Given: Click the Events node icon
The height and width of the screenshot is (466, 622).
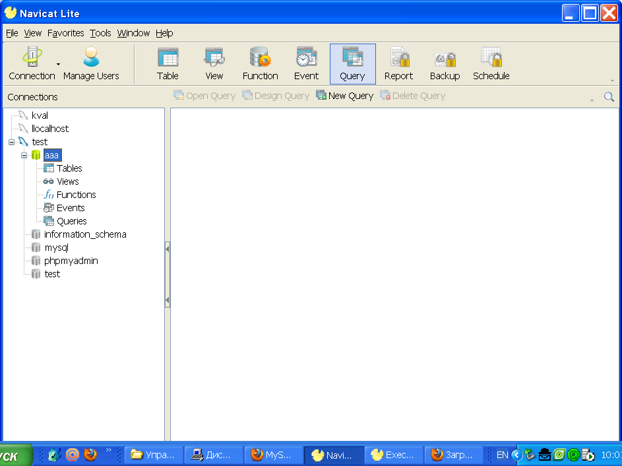Looking at the screenshot, I should [x=49, y=208].
